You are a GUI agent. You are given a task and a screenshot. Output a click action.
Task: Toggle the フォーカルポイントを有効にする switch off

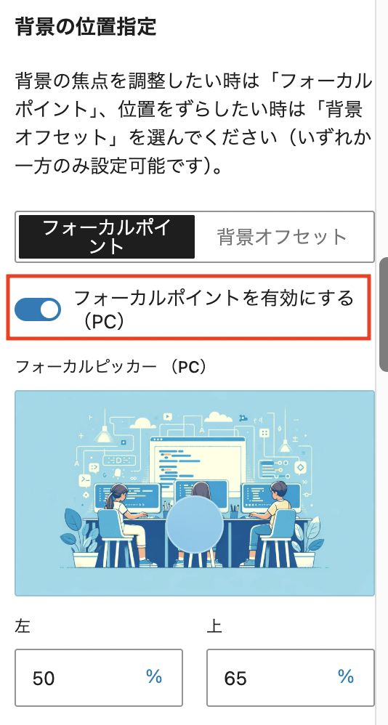[38, 309]
